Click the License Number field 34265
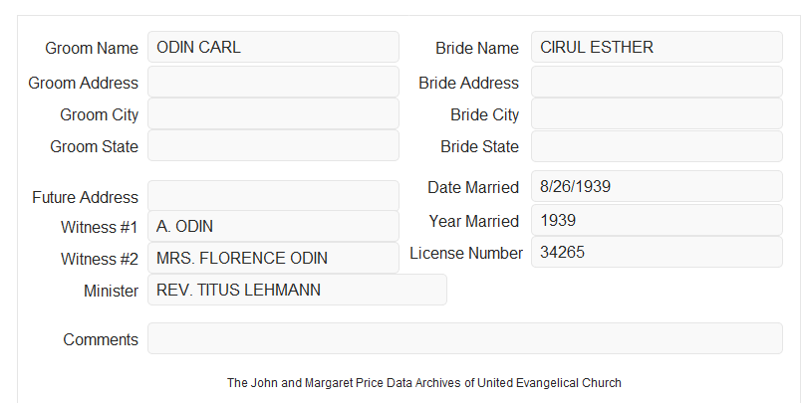802x403 pixels. coord(657,252)
